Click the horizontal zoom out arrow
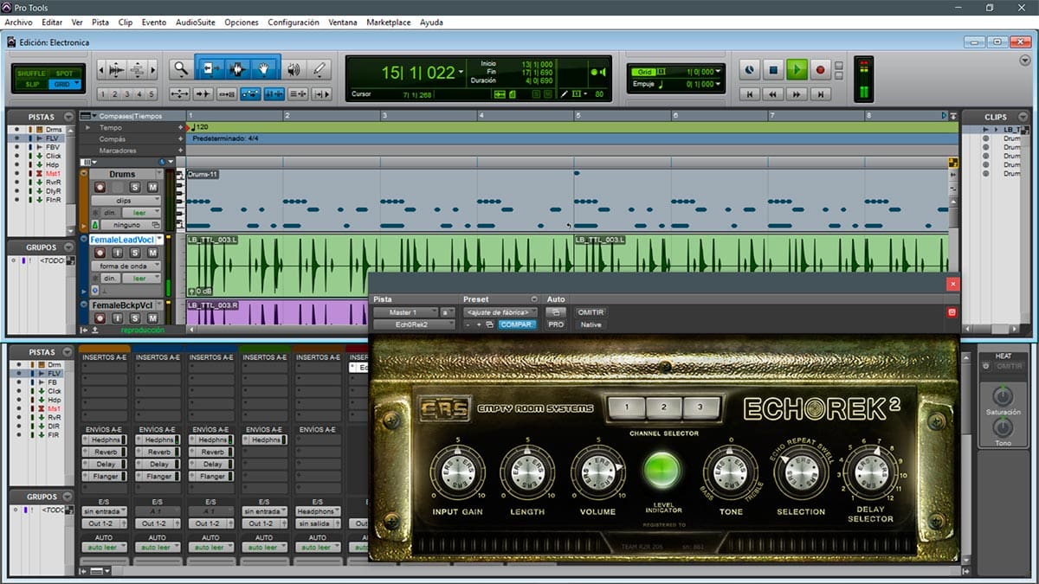This screenshot has height=584, width=1039. [x=102, y=69]
